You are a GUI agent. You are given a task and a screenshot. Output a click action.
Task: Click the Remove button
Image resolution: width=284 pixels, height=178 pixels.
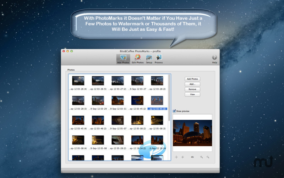pyautogui.click(x=192, y=89)
